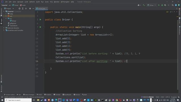Open the editor tabs more options icon
The image size is (181, 102).
(177, 8)
